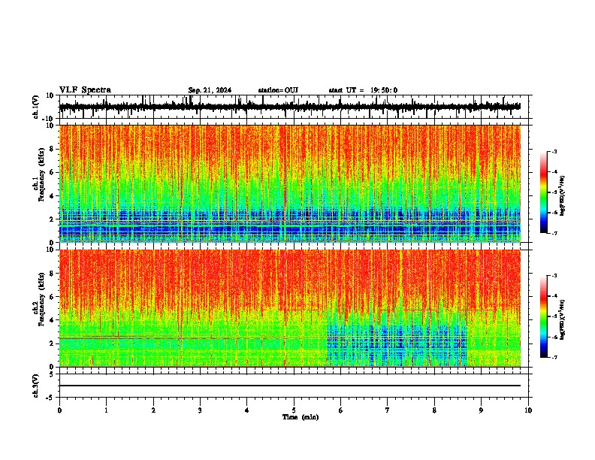595x460 pixels.
Task: Click the "1" tick on the time axis
Action: pyautogui.click(x=106, y=410)
